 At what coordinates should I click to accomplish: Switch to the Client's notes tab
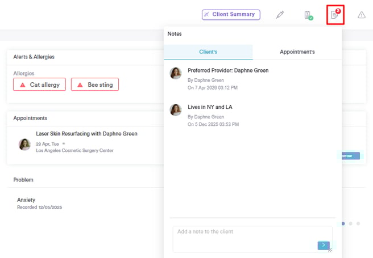[208, 52]
